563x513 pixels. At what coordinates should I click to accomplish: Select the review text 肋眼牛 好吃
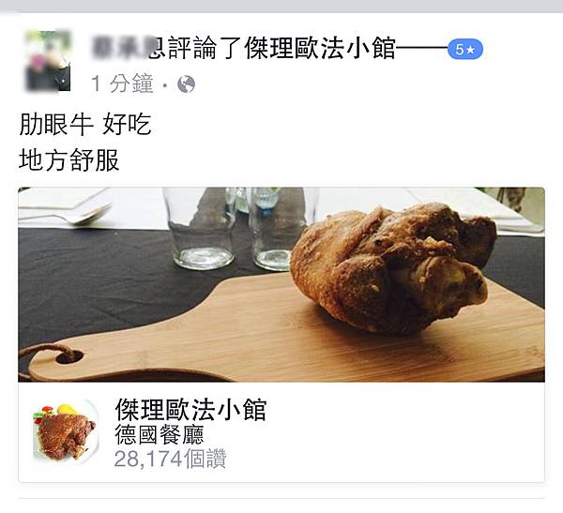[85, 124]
